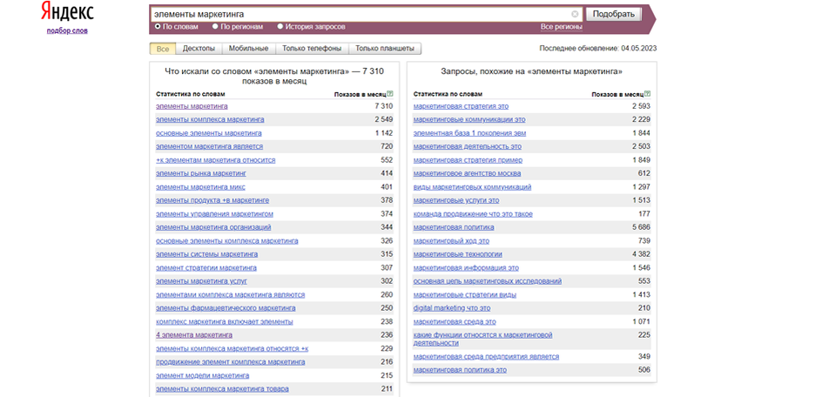Open 'основная цель маркетинговых исследований' link

[x=488, y=281]
